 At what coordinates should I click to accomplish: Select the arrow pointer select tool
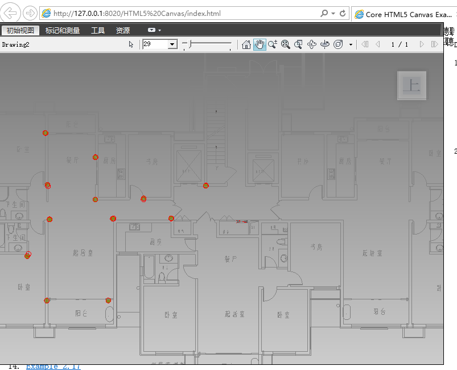click(131, 44)
